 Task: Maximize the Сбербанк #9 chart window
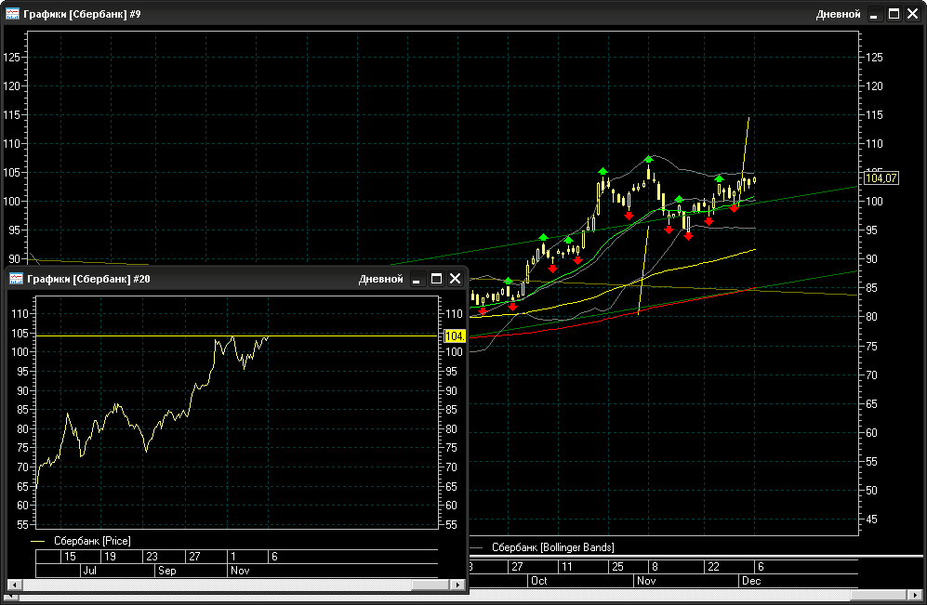click(x=894, y=14)
